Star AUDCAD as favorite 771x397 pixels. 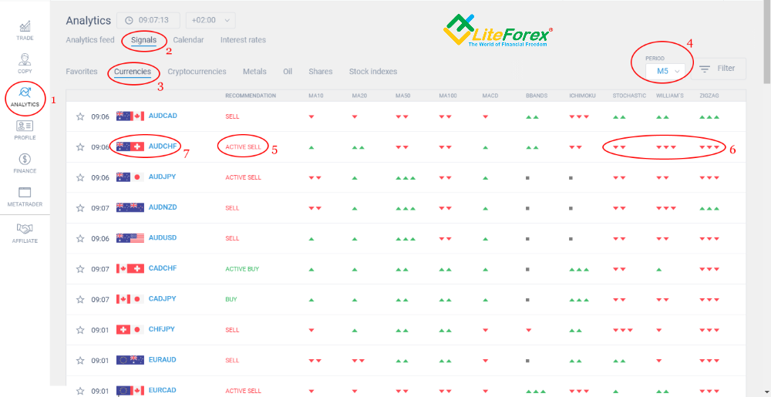click(80, 116)
